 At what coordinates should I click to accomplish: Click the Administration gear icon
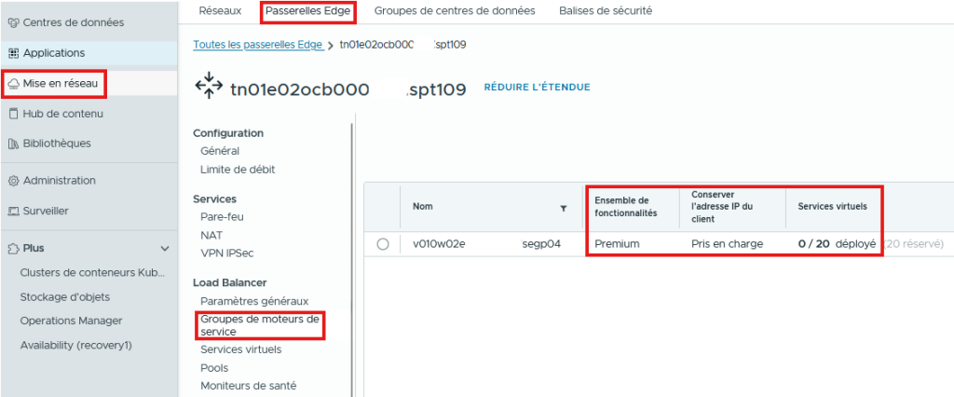point(13,181)
